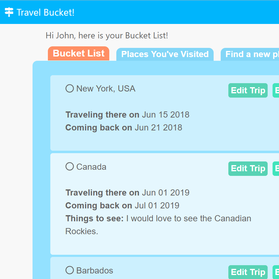Click "Edit Trip" on the Canada entry
The width and height of the screenshot is (279, 279).
tap(248, 169)
